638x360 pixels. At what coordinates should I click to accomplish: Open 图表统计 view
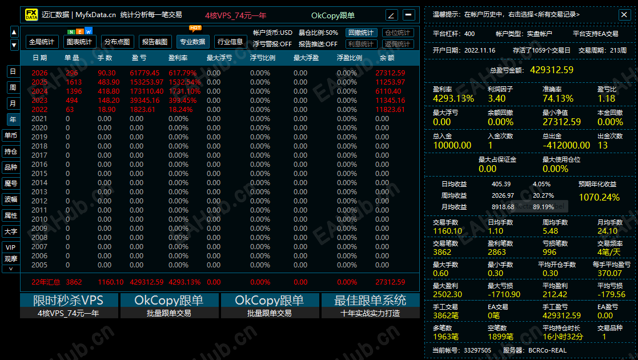[x=79, y=42]
